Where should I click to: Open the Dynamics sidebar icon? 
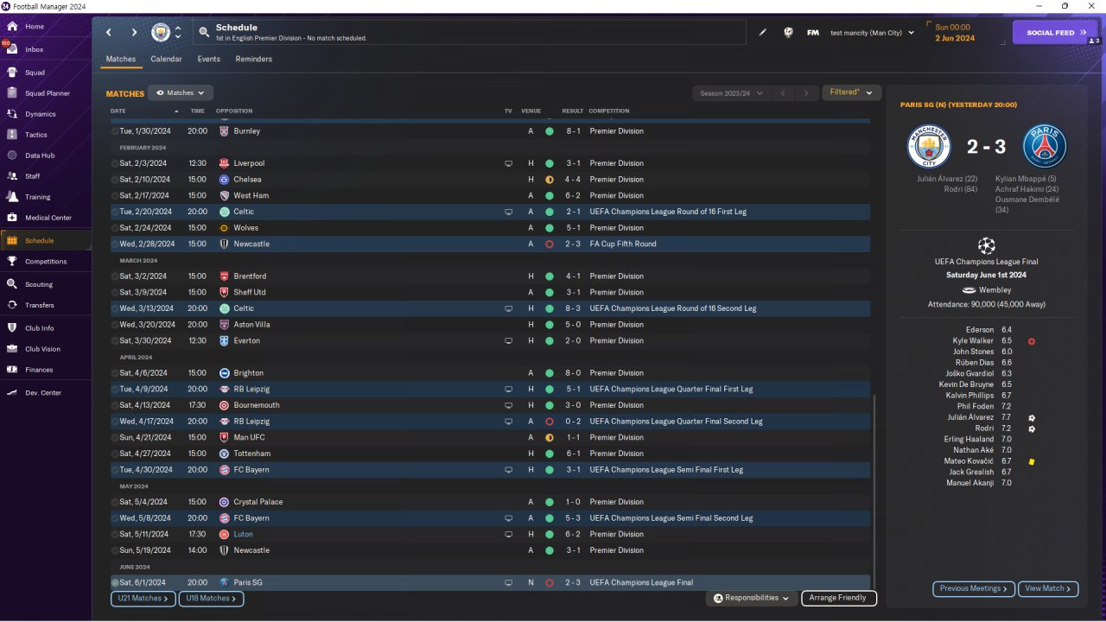click(x=12, y=114)
